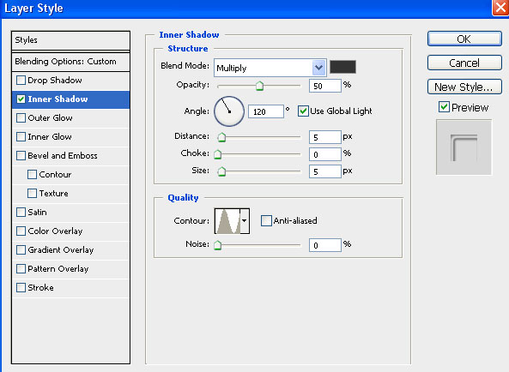Click the Angle dial control

pyautogui.click(x=229, y=111)
